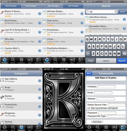Screen dimensions: 127x131
Task: Focus the Email input field
Action: pos(103,93)
